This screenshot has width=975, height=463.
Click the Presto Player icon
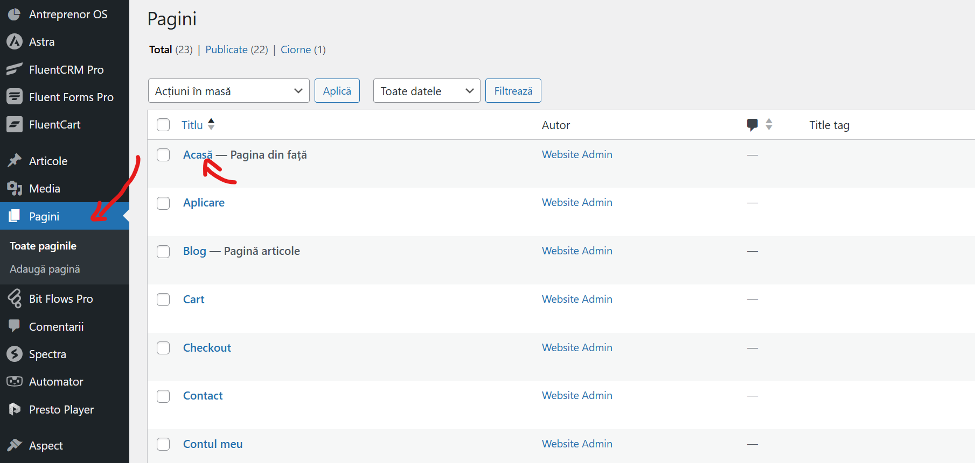(15, 410)
